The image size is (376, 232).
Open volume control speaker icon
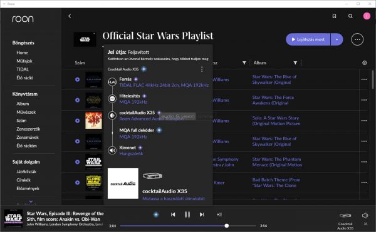click(x=365, y=216)
